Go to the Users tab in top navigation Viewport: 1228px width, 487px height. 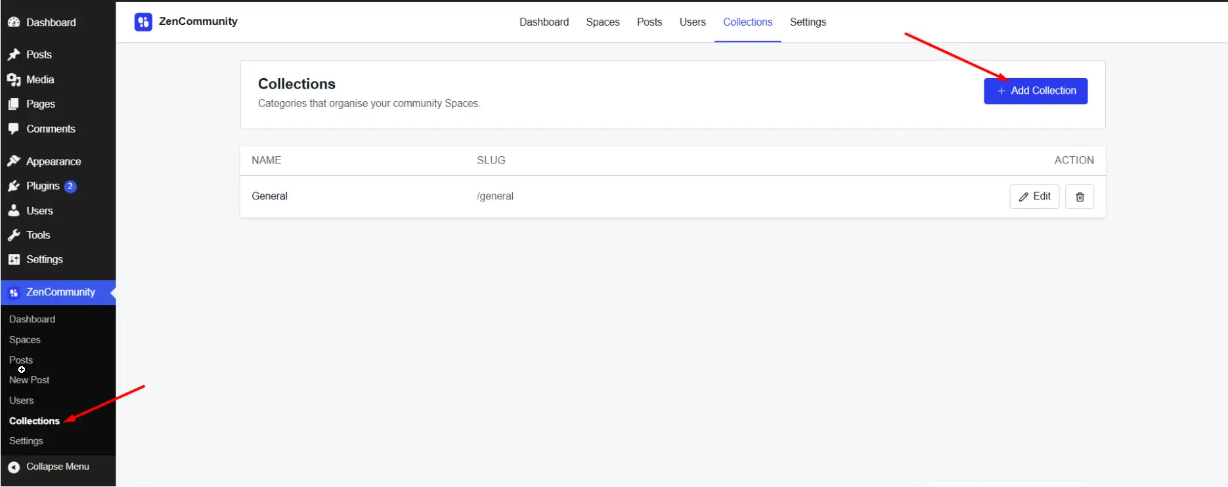coord(693,22)
